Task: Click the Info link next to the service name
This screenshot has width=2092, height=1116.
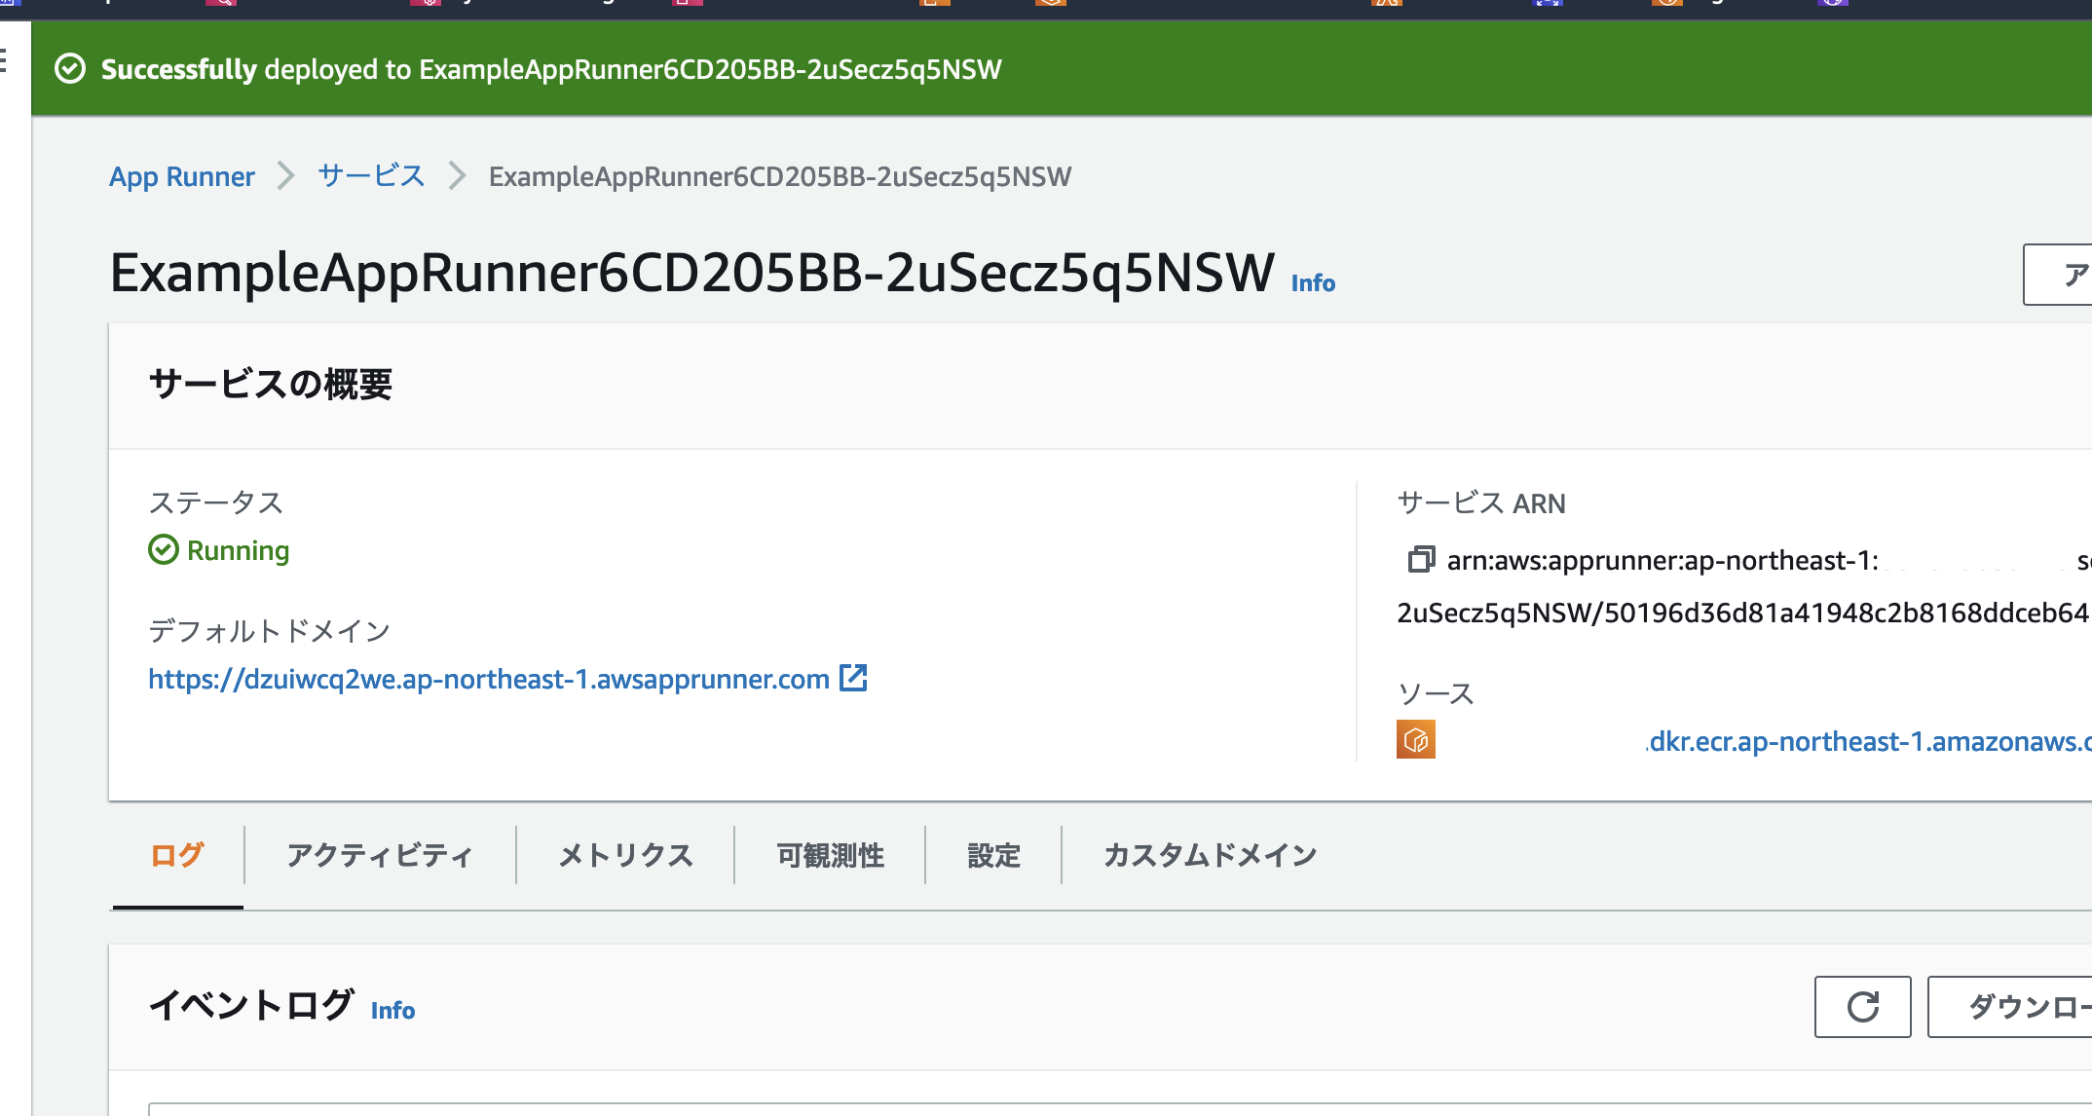Action: coord(1311,283)
